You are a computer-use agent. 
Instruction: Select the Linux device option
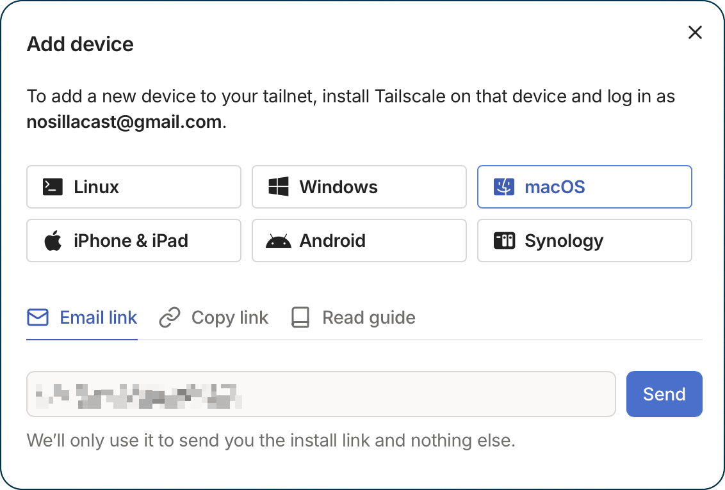pos(134,187)
